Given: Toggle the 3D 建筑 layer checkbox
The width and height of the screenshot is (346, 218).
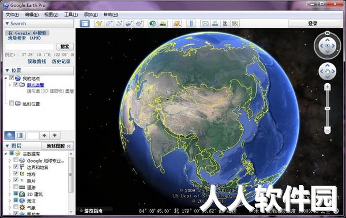Looking at the screenshot, I should click(x=16, y=194).
